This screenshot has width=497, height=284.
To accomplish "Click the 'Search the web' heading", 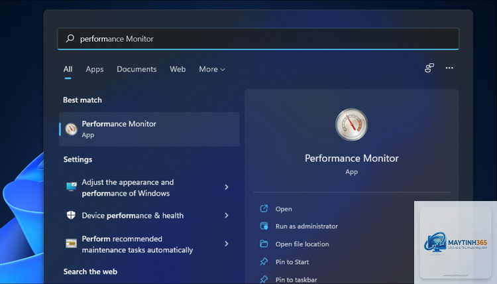I will coord(90,271).
